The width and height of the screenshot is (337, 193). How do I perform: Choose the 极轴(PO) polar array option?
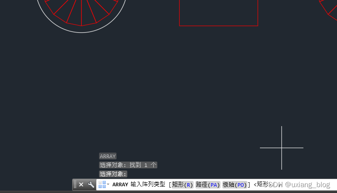(234, 184)
